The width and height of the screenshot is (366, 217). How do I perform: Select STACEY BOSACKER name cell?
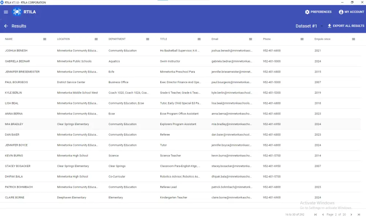click(x=18, y=166)
